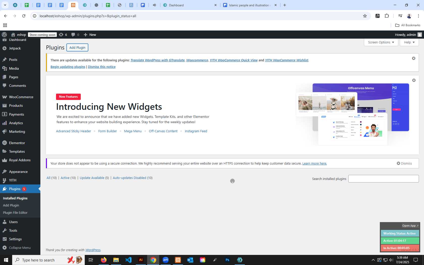Focus the Search installed plugins field
424x265 pixels.
[383, 179]
